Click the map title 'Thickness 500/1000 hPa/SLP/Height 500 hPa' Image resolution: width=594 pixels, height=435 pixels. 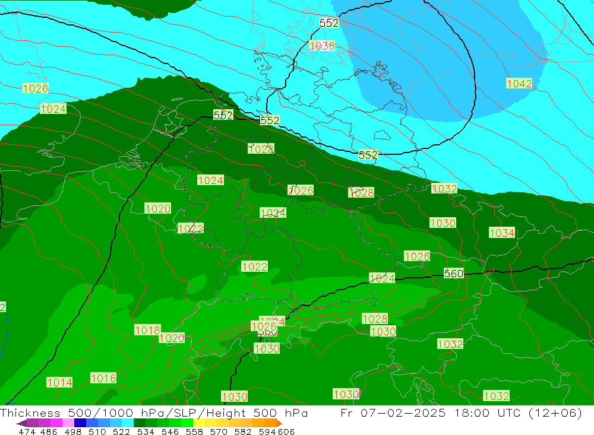[x=154, y=412]
